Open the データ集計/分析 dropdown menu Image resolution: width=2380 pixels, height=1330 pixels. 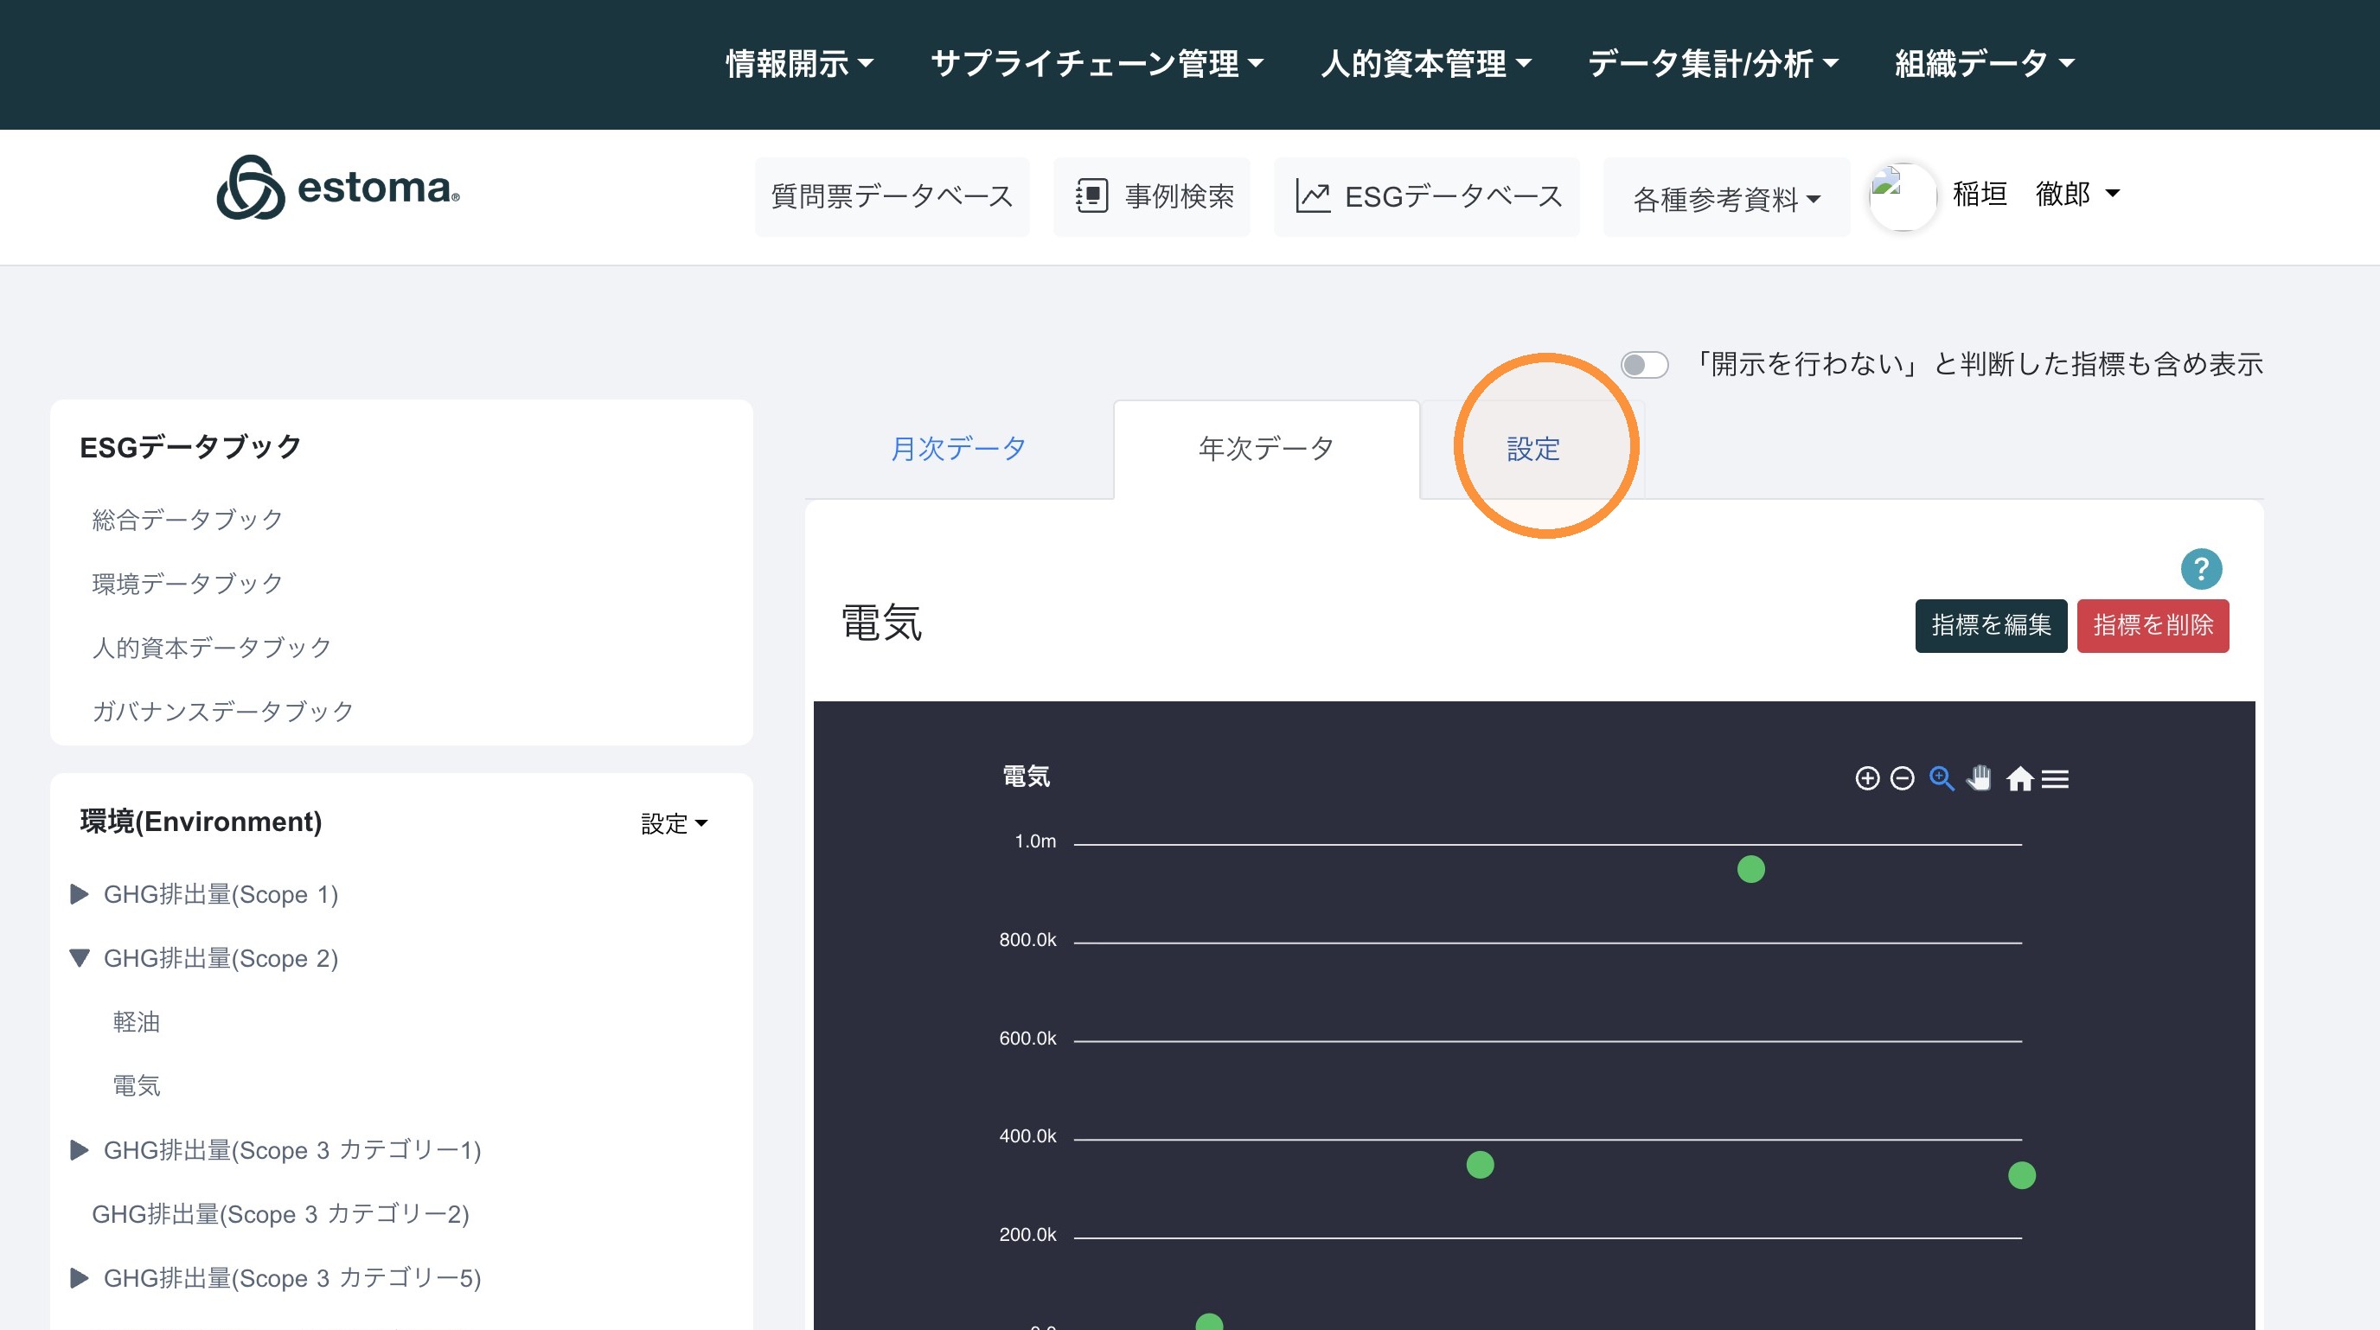[1713, 64]
